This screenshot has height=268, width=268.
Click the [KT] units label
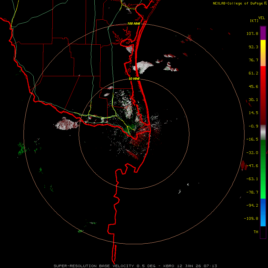click(x=254, y=21)
